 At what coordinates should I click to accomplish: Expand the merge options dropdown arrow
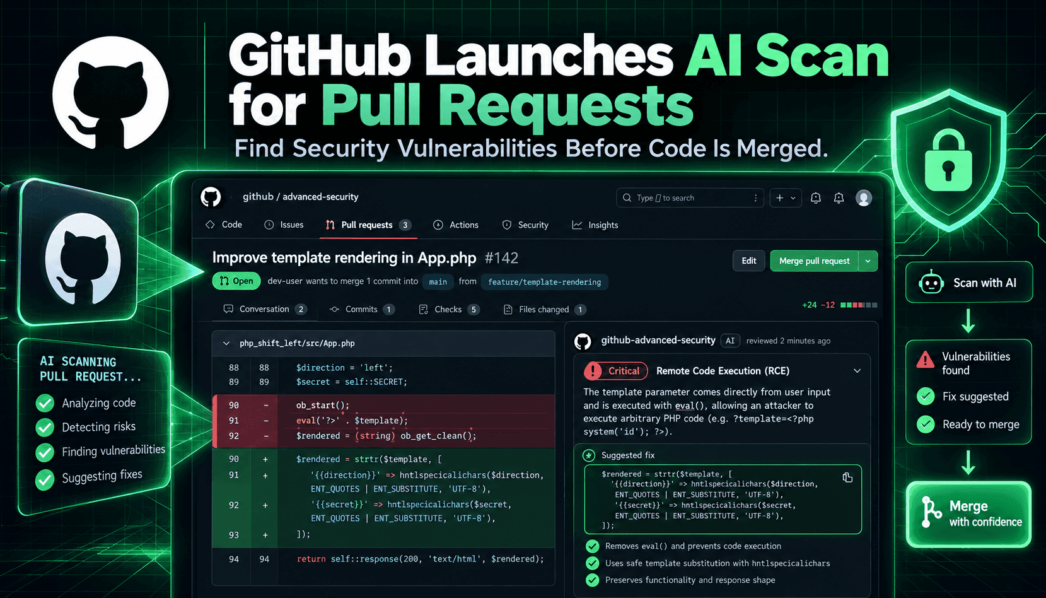coord(868,261)
